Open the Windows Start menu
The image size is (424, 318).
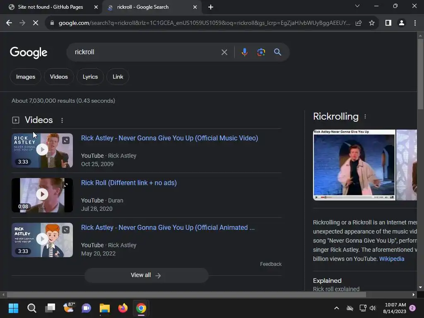point(13,308)
